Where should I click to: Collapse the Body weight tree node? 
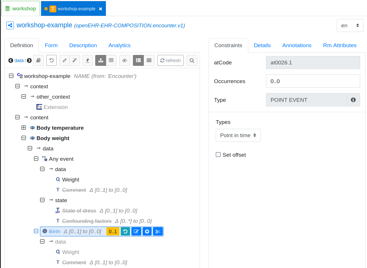tap(24, 138)
